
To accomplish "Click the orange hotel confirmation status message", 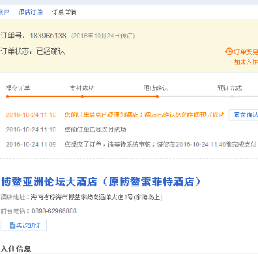I will pos(145,115).
